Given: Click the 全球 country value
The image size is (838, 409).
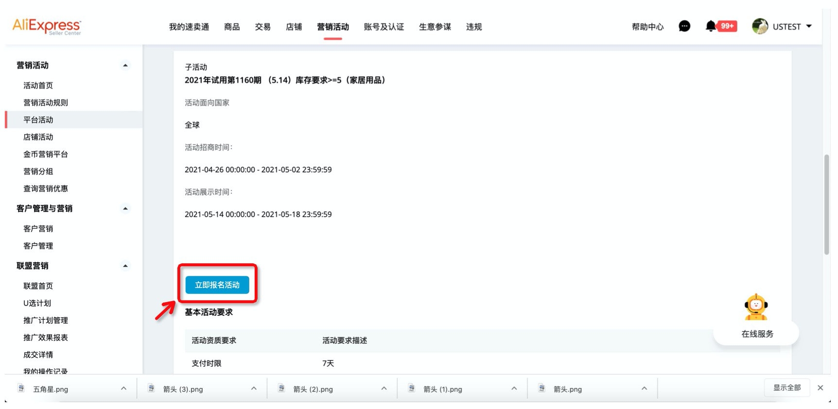Looking at the screenshot, I should pyautogui.click(x=192, y=125).
